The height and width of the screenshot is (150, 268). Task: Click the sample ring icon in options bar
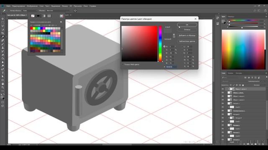(75, 10)
